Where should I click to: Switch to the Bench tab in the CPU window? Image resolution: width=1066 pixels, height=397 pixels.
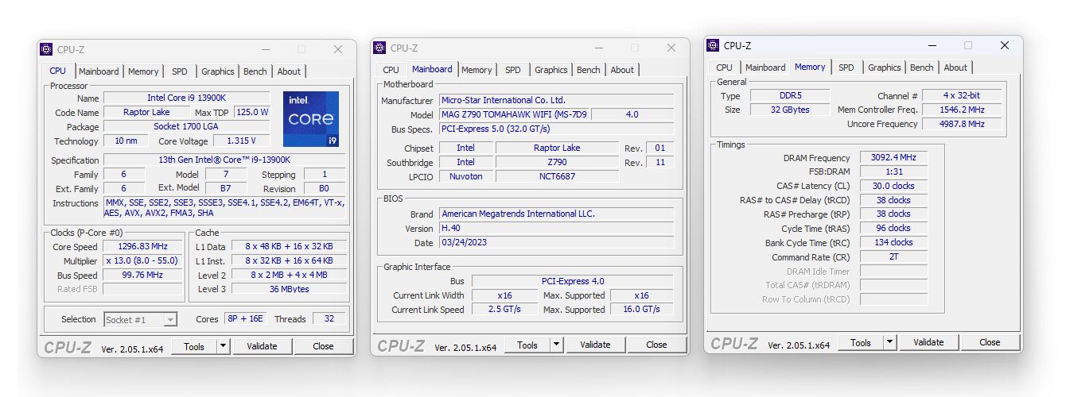[x=255, y=71]
